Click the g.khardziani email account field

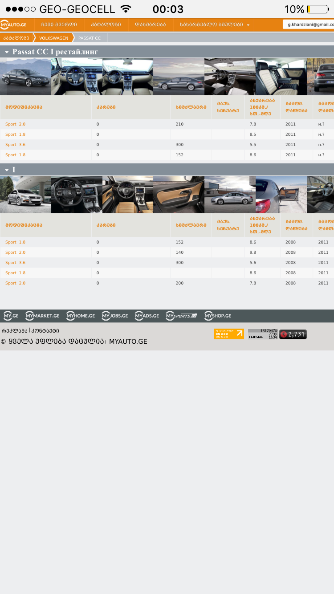[x=309, y=24]
